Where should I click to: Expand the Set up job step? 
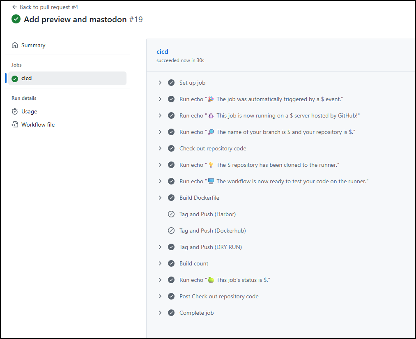(160, 83)
